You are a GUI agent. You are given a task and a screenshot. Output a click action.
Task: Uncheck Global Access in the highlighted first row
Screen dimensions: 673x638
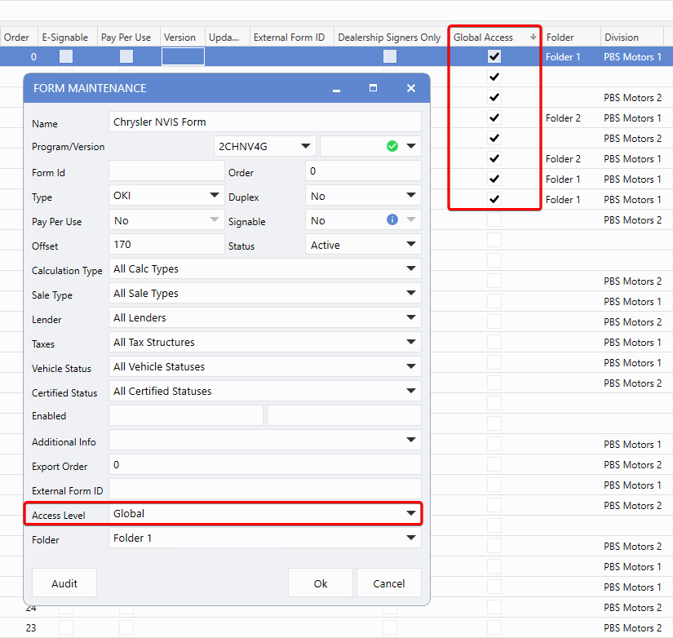[494, 57]
